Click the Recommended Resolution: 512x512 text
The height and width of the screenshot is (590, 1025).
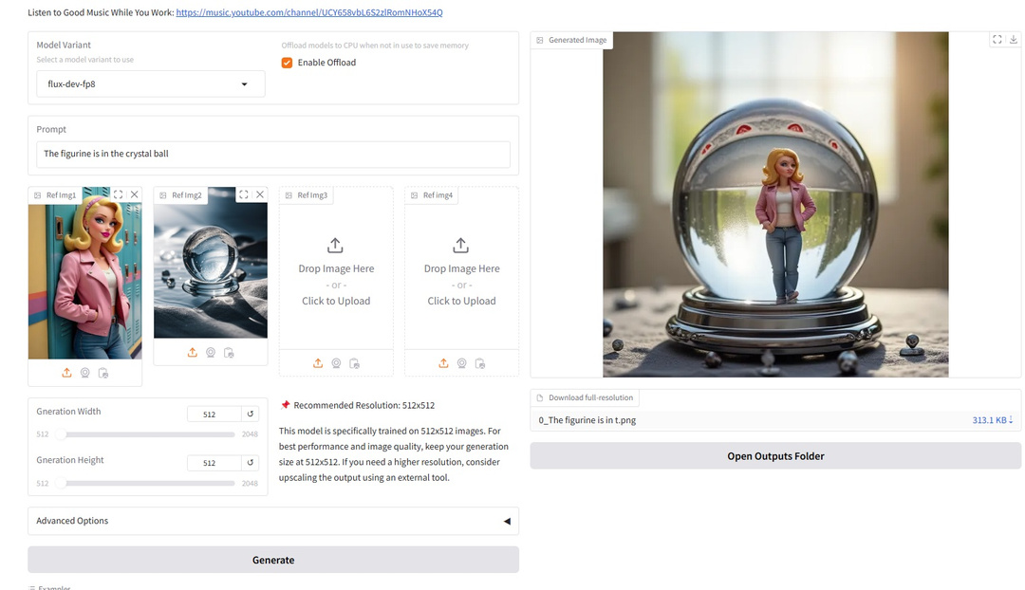364,405
